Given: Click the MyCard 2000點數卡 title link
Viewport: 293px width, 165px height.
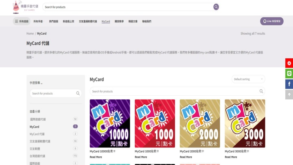Looking at the screenshot, I should coord(192,151).
